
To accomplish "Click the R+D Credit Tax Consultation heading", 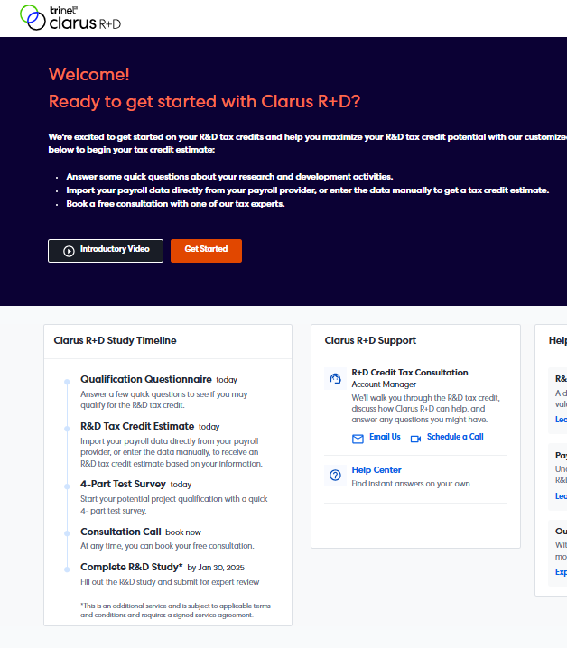I will click(410, 373).
